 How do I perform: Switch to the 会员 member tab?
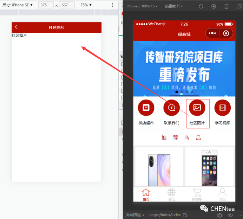tap(222, 195)
